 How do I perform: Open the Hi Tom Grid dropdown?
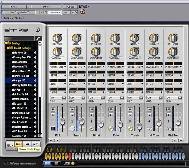click(154, 98)
